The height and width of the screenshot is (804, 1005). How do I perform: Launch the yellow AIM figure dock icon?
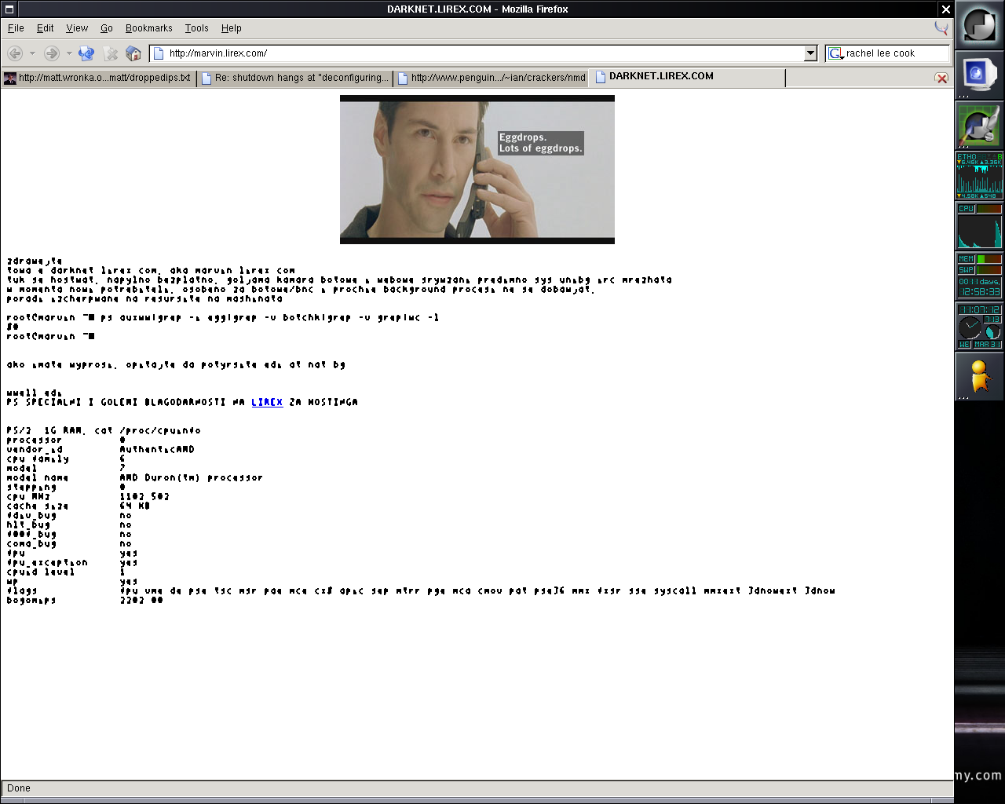point(979,377)
